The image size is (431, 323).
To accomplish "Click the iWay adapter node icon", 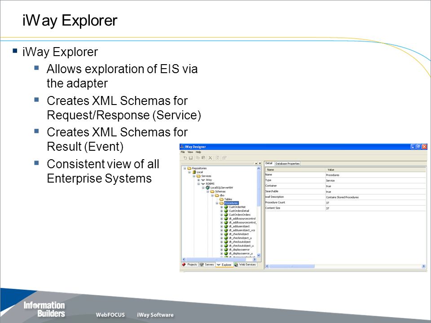I will (203, 180).
